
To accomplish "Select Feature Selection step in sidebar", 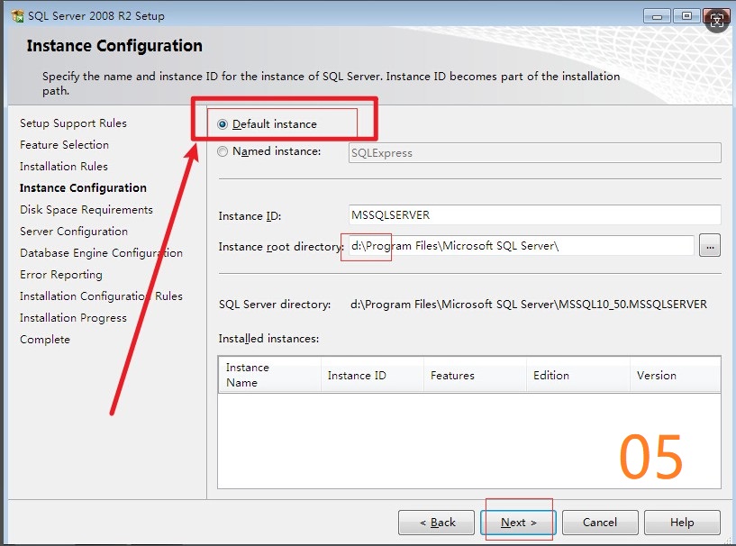I will click(x=64, y=145).
